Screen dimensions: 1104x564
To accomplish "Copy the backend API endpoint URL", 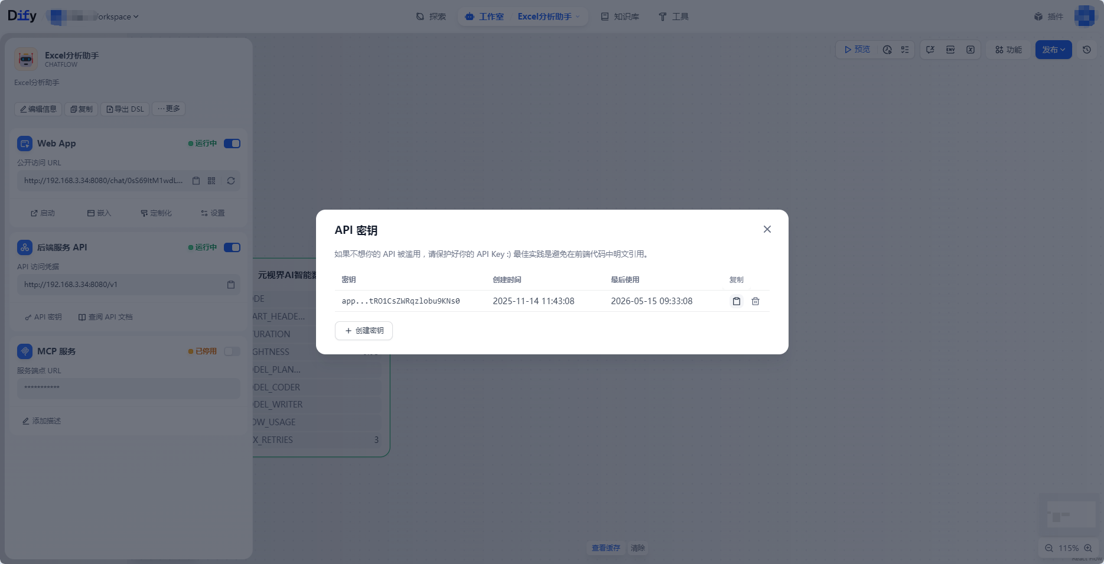I will pos(231,285).
